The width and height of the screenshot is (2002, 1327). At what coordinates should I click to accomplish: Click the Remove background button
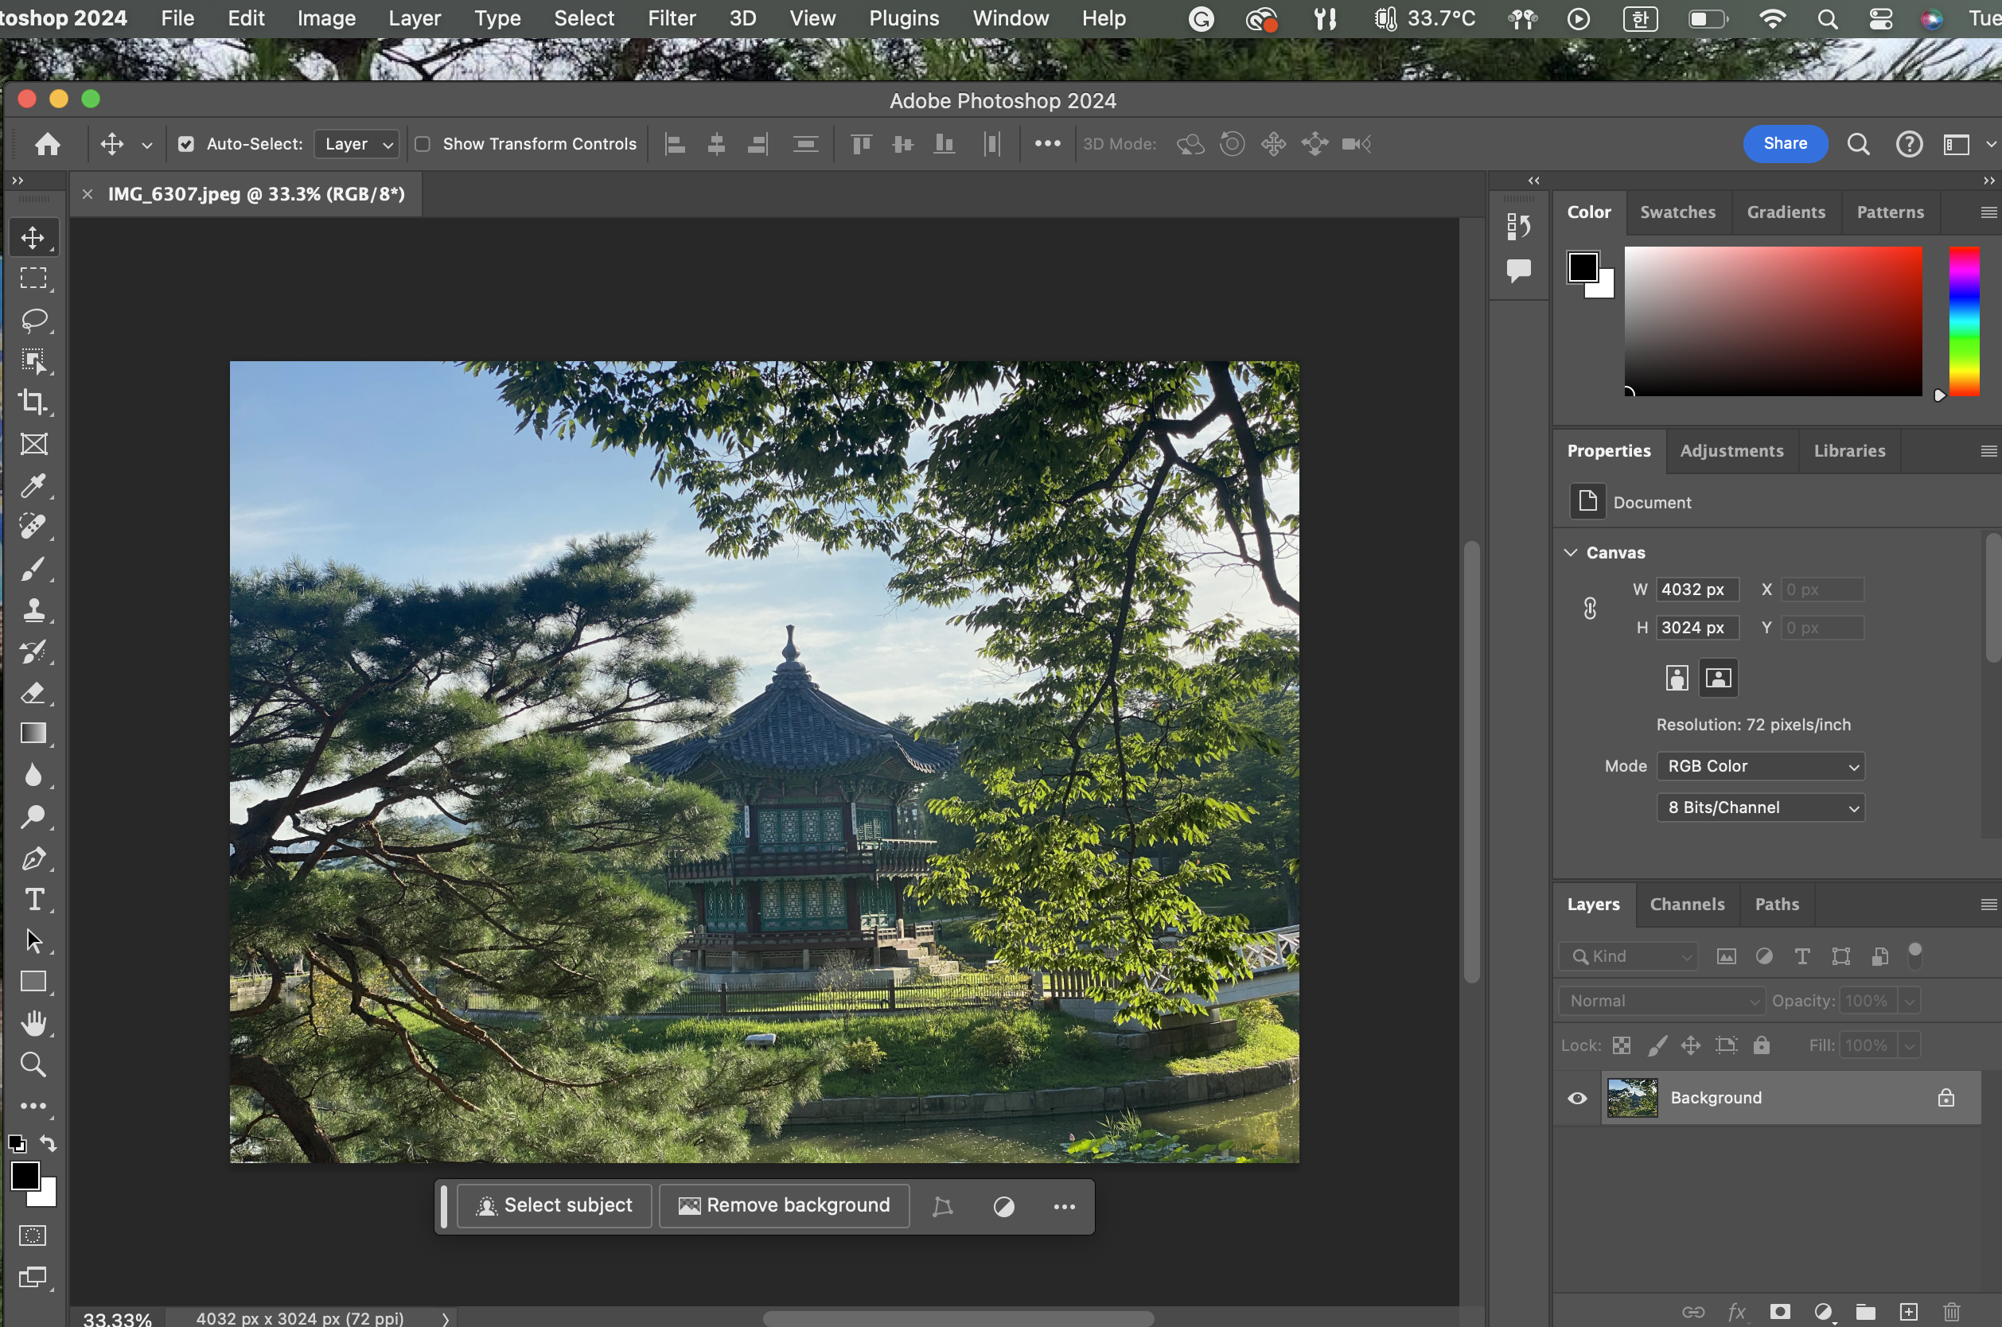[784, 1205]
